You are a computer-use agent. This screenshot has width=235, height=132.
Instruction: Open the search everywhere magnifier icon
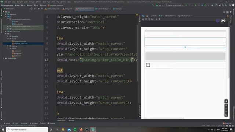pyautogui.click(x=230, y=5)
